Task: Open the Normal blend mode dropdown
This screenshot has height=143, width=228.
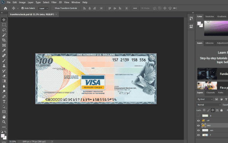Action: click(209, 105)
